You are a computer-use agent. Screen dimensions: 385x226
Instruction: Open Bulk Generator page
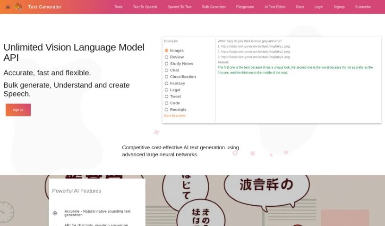(214, 7)
